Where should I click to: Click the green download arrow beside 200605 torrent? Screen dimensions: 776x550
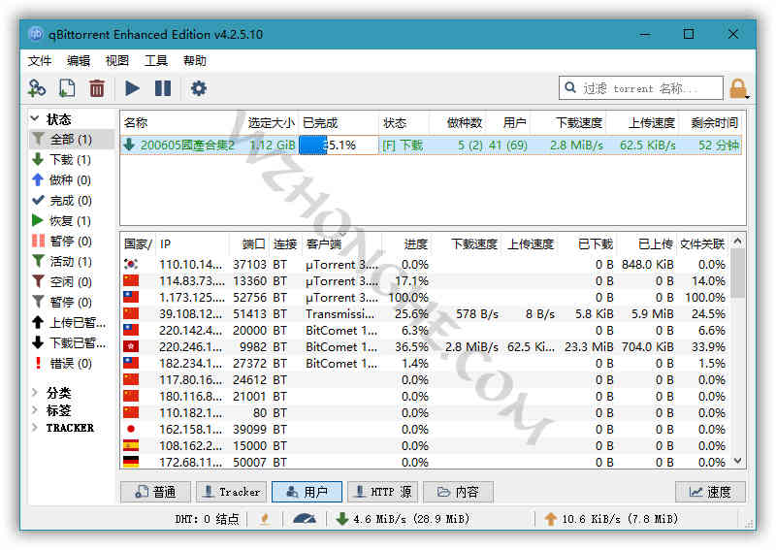coord(129,145)
